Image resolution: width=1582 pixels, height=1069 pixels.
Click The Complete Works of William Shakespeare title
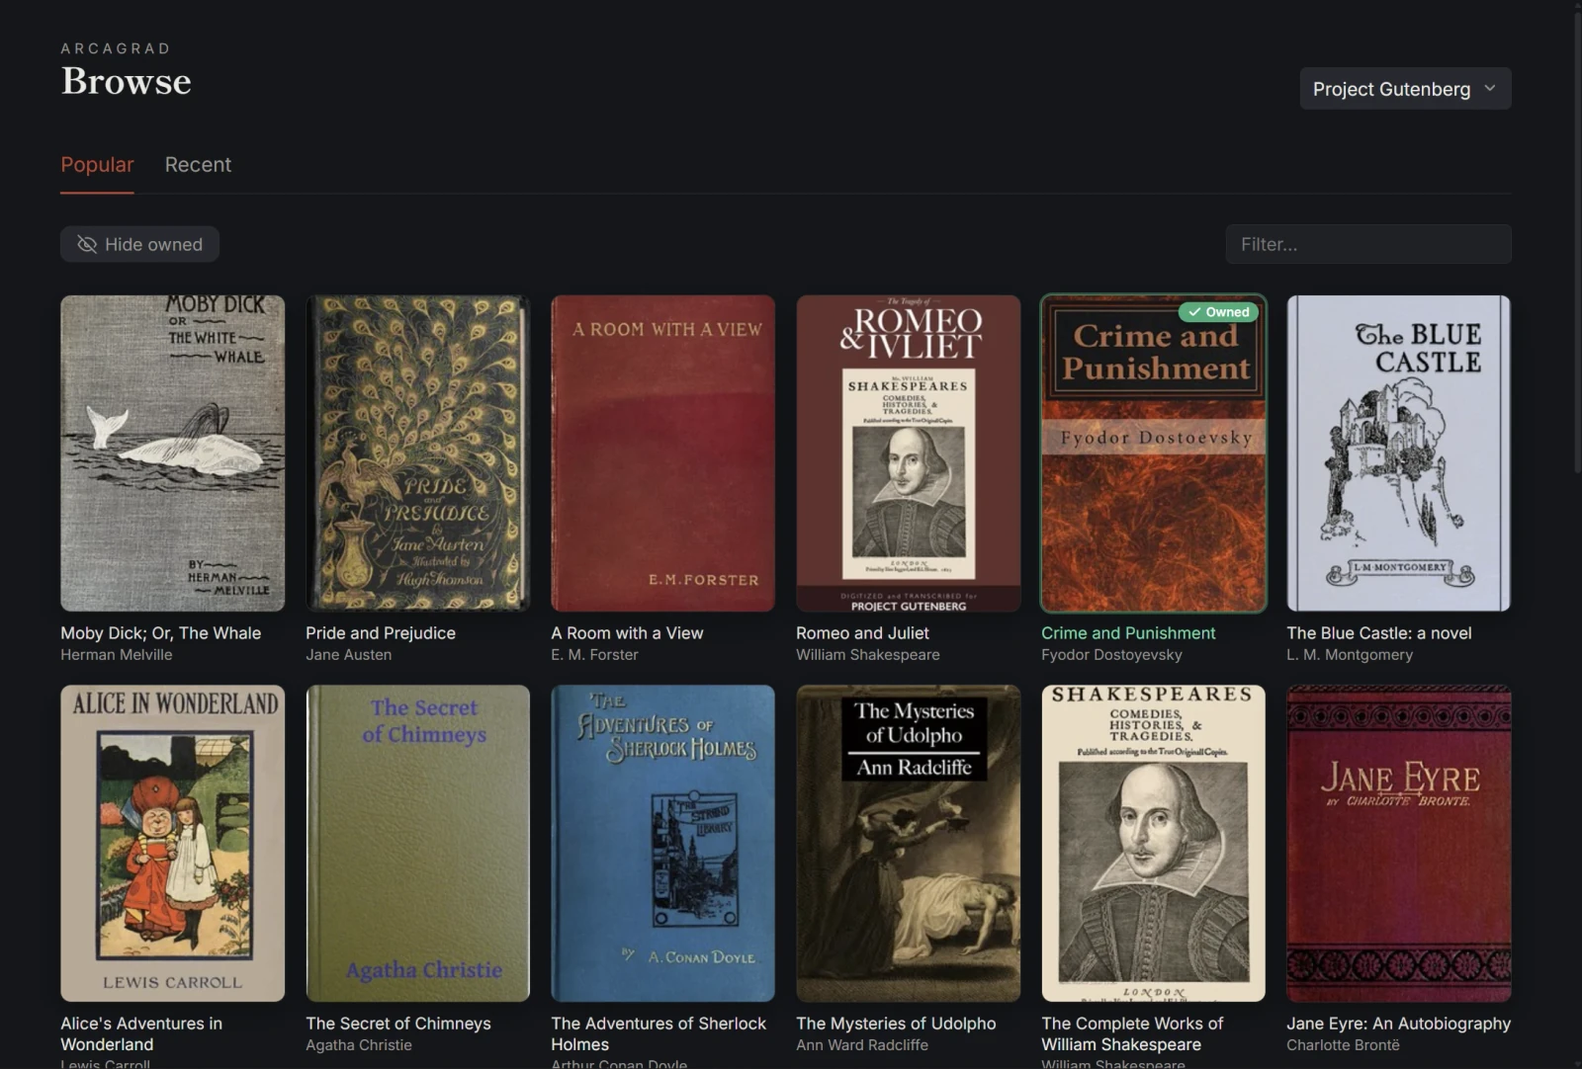pos(1132,1033)
